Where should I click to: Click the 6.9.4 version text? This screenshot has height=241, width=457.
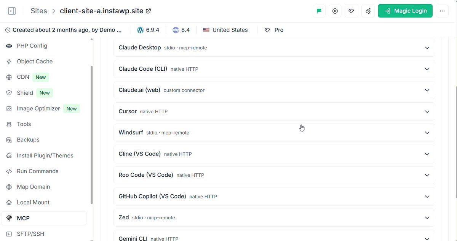[153, 30]
